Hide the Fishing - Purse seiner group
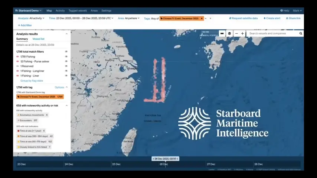 (x=66, y=61)
